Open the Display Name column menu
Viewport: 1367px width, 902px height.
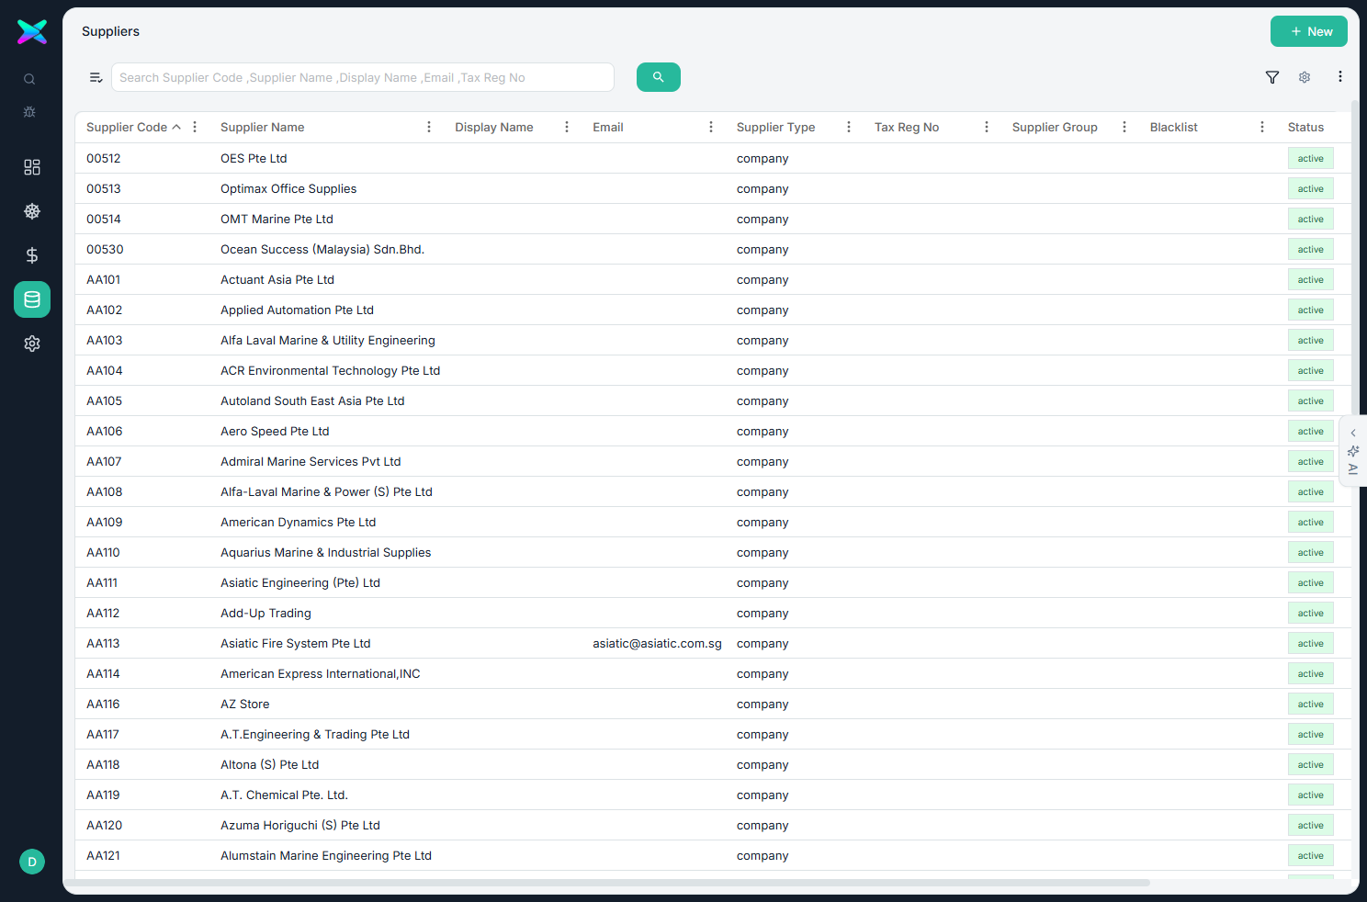567,127
